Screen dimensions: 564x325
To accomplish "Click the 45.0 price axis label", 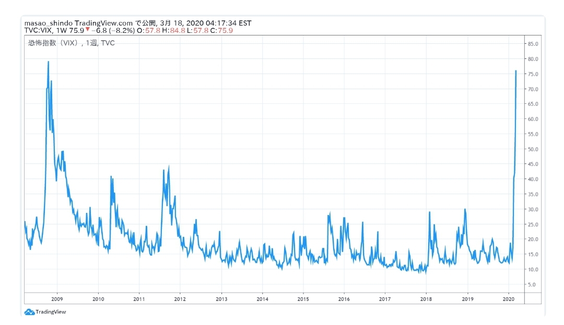I will click(533, 164).
